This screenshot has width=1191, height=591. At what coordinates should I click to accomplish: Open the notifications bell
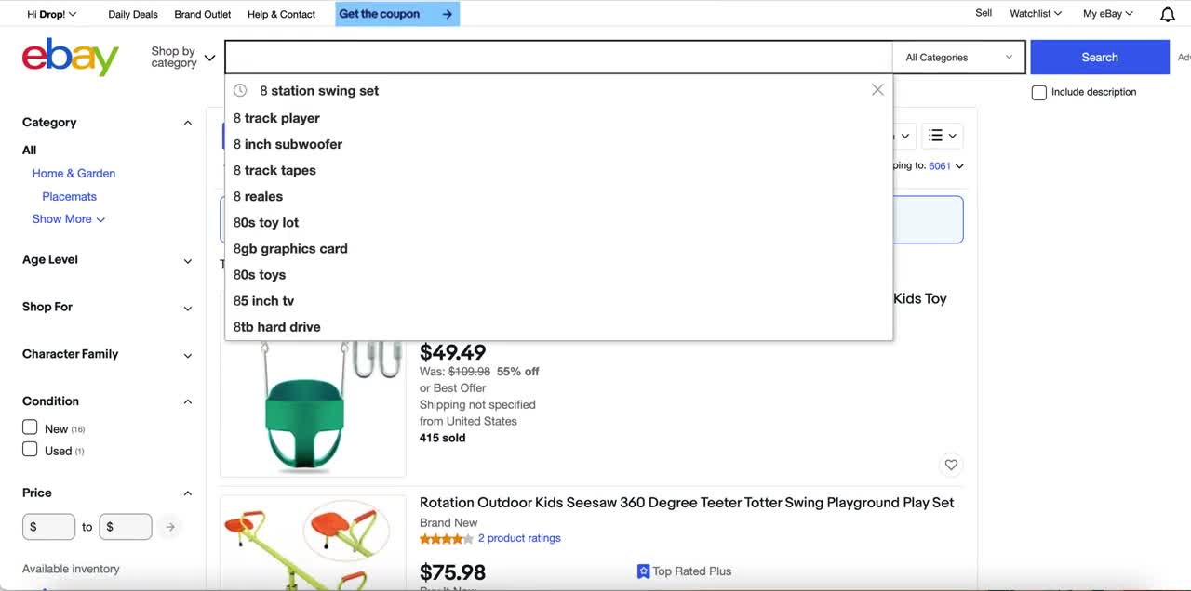[x=1168, y=14]
